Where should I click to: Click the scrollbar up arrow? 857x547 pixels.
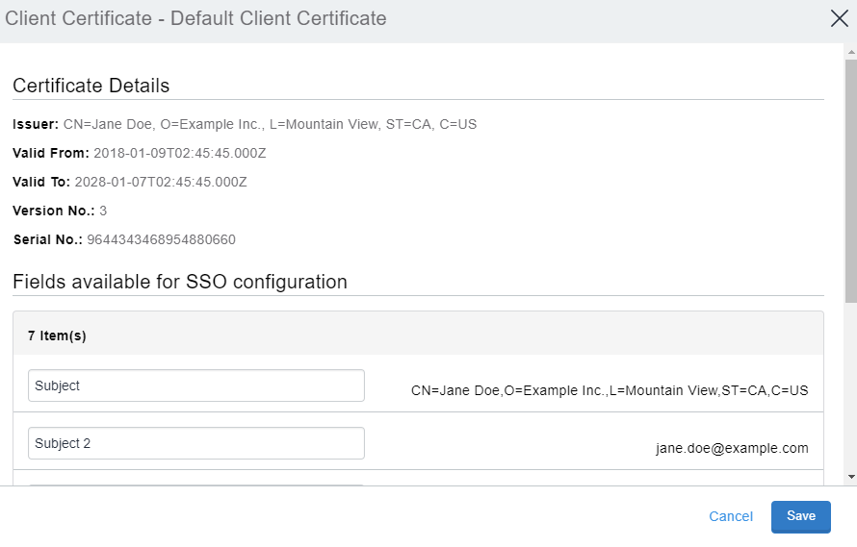(850, 51)
